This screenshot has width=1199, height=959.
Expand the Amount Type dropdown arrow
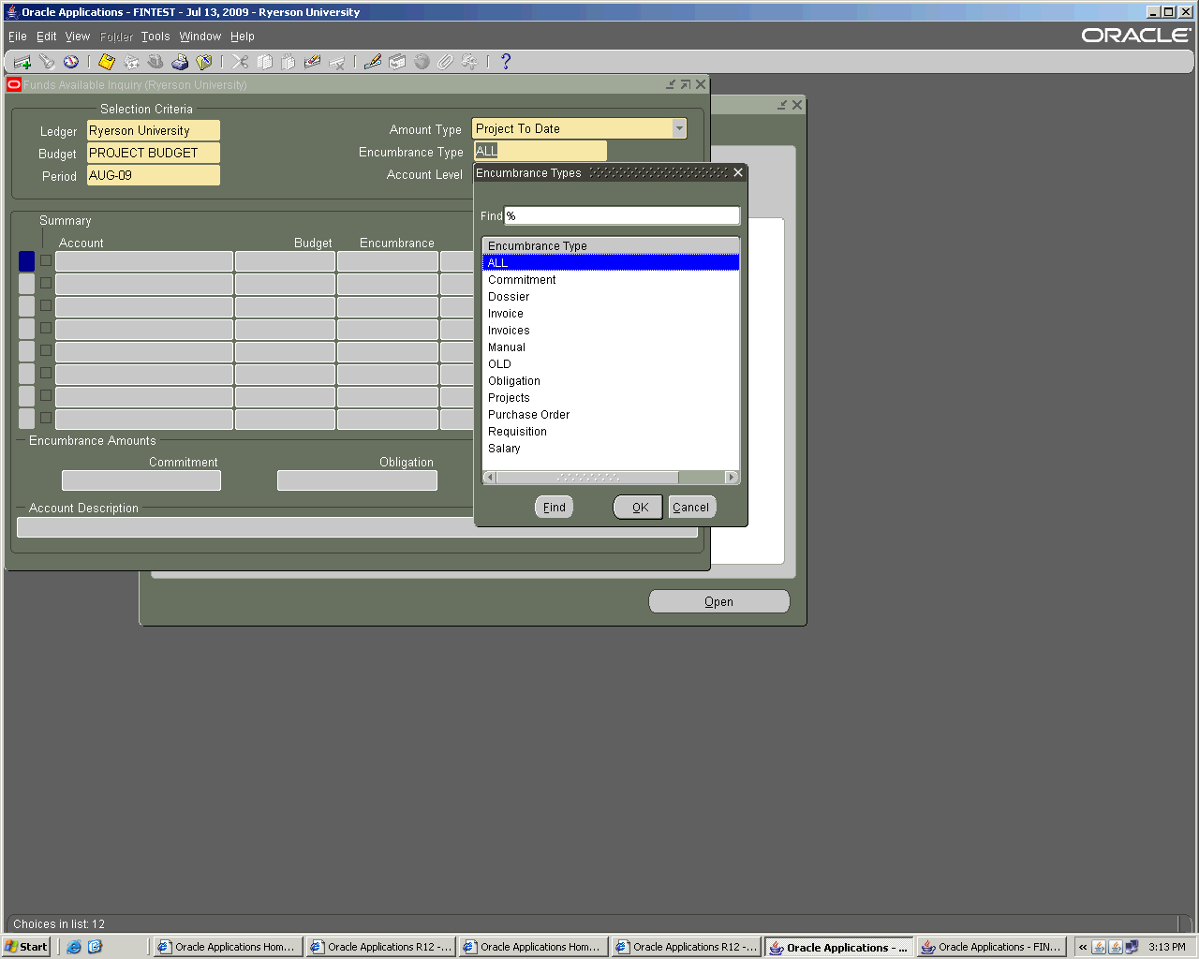(679, 129)
